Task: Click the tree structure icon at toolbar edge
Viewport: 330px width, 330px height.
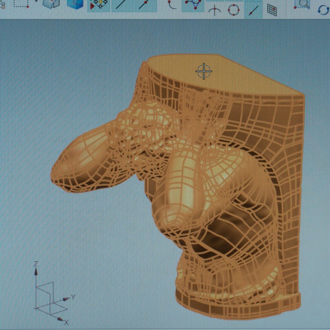Action: (x=2, y=4)
